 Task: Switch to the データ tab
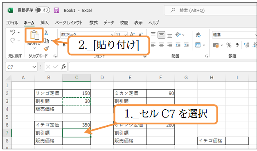(109, 23)
